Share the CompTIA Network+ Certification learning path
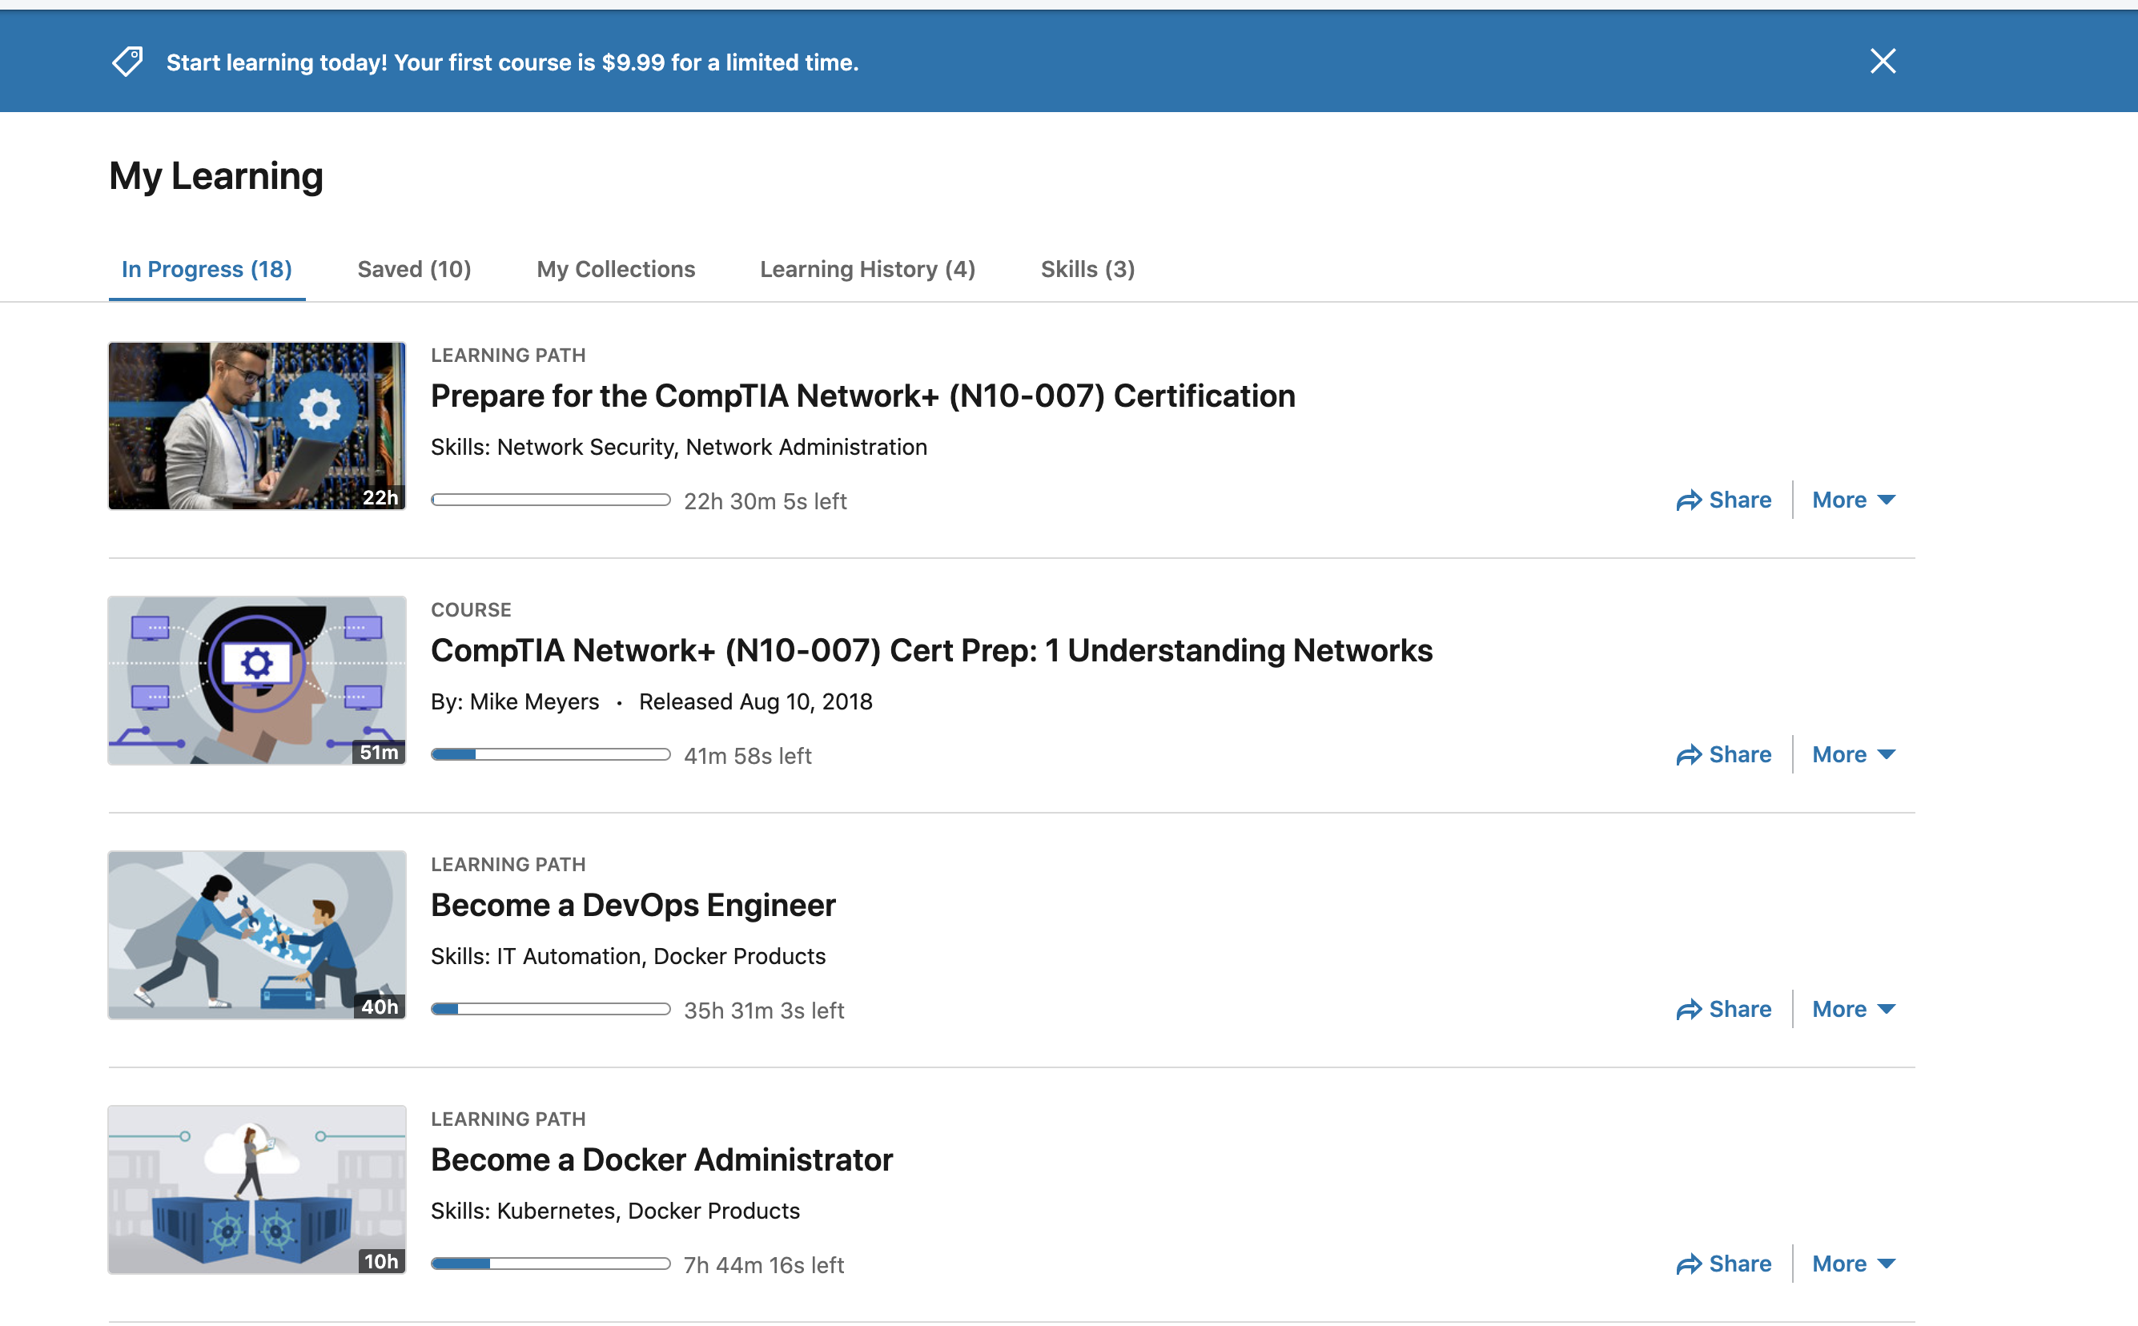 point(1723,500)
